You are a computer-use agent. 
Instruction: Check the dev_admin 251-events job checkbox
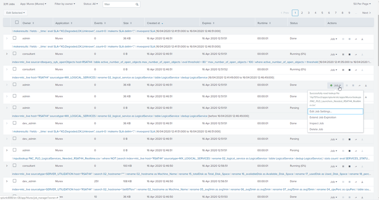tap(14, 181)
